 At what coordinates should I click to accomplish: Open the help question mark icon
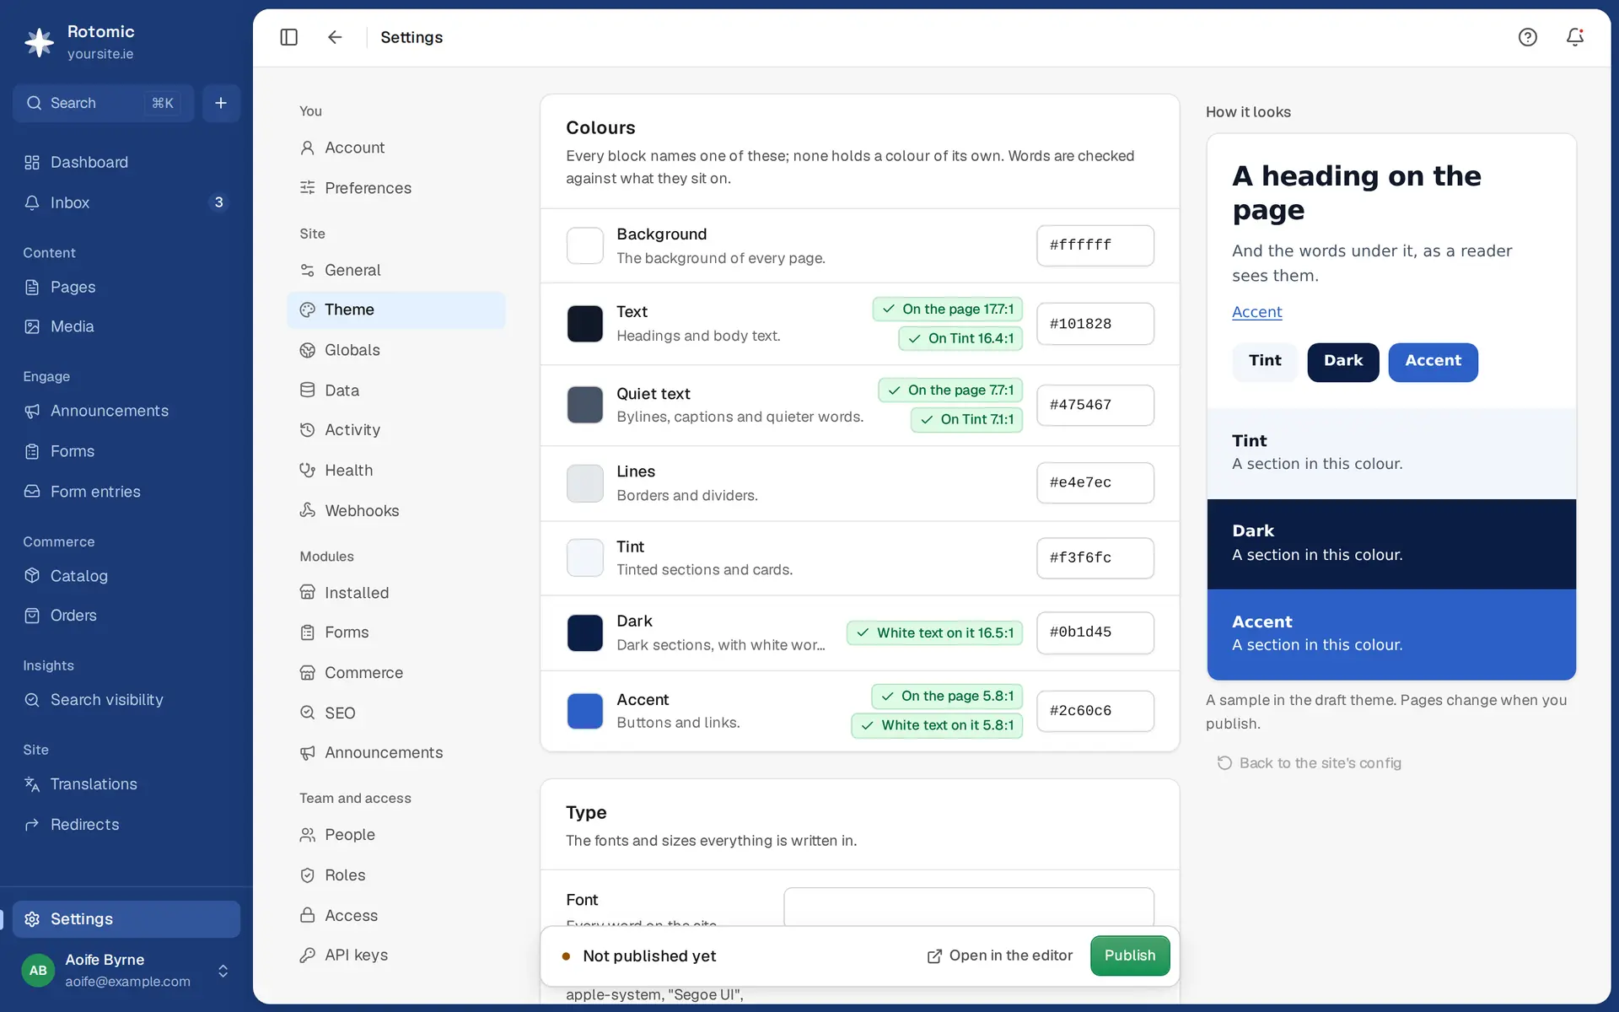pos(1527,37)
